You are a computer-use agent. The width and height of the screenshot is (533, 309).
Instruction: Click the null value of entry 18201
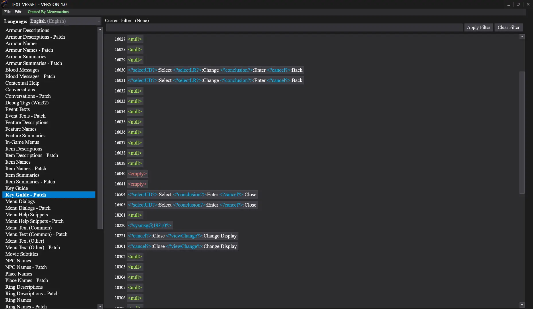[135, 215]
